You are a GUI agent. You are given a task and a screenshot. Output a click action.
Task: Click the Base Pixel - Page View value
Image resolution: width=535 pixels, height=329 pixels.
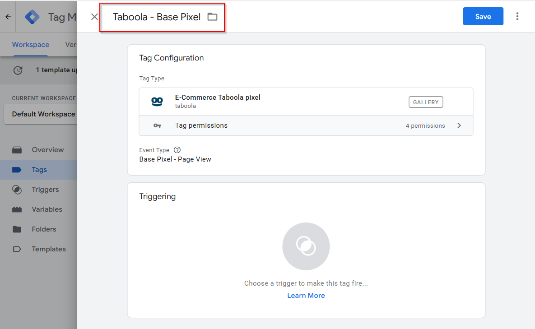175,159
